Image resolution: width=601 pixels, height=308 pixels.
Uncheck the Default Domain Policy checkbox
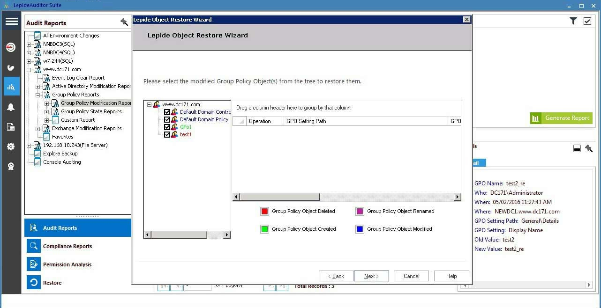(167, 120)
